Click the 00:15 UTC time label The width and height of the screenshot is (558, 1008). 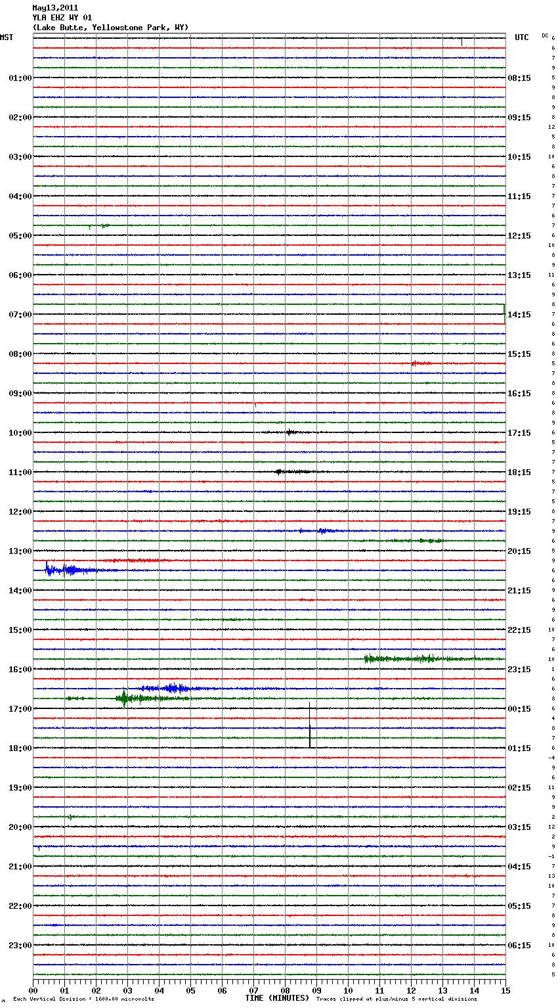coord(519,709)
